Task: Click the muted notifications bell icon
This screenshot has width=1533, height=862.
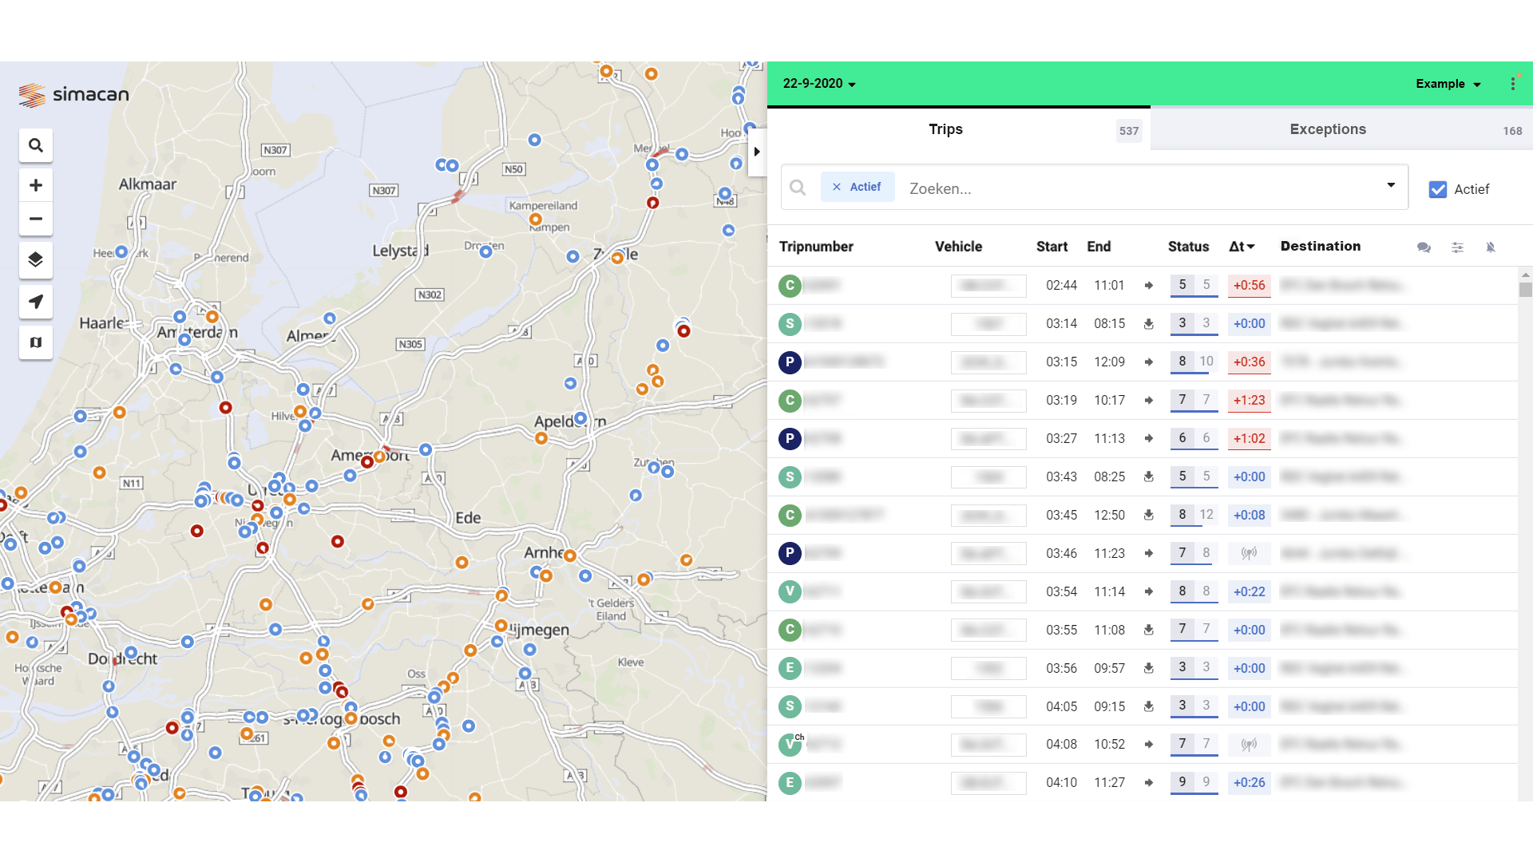Action: click(1491, 247)
